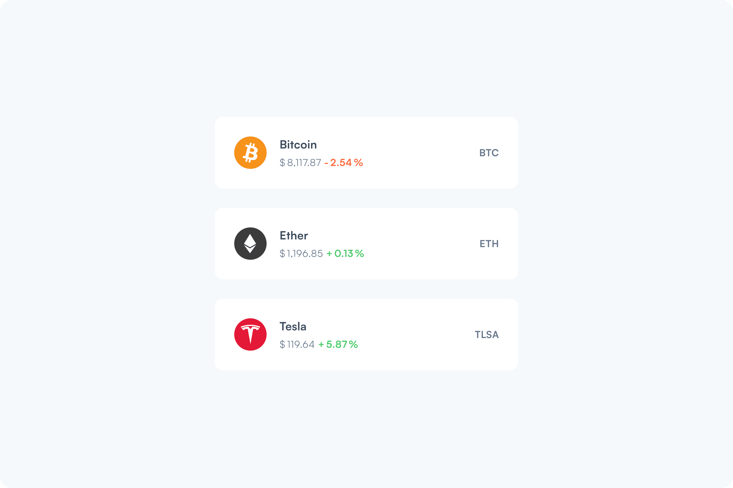733x488 pixels.
Task: Click the orange Bitcoin logo icon
Action: pyautogui.click(x=250, y=152)
